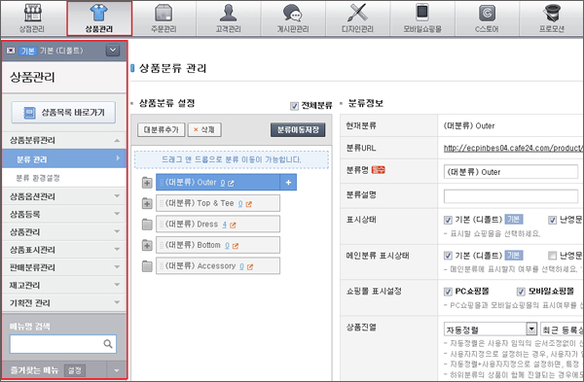Screen dimensions: 584x382
Task: Select the (대분류) Dress category row
Action: (218, 225)
